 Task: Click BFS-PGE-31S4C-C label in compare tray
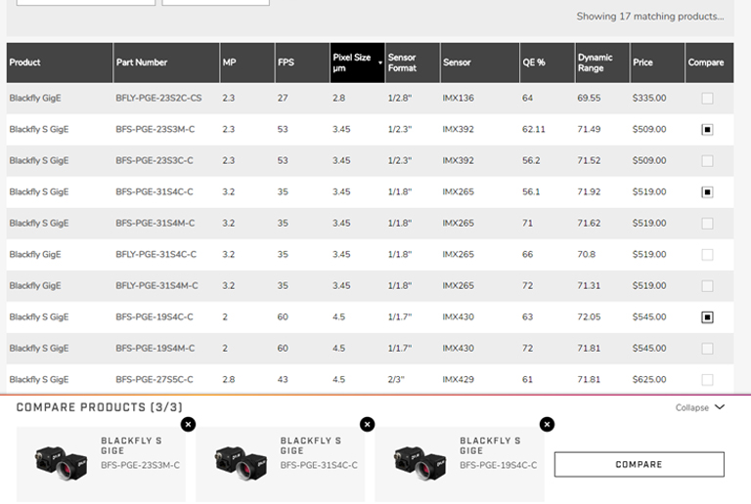319,465
